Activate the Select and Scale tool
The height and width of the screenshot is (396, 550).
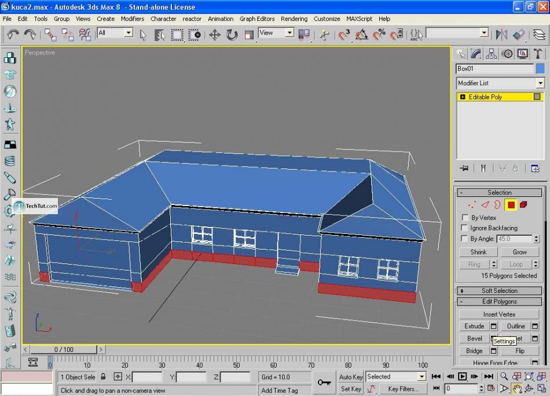click(x=249, y=35)
